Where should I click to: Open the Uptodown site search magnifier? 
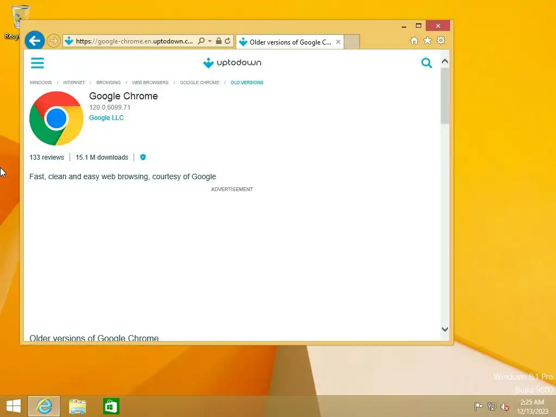click(427, 63)
